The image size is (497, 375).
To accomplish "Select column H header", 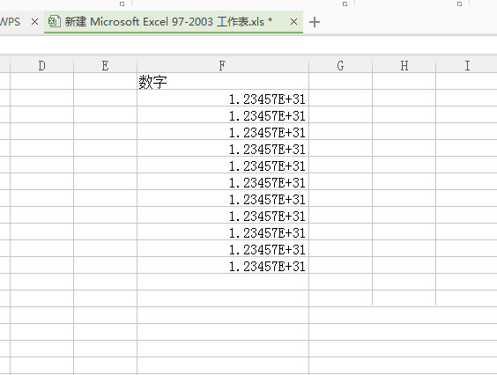I will 404,65.
